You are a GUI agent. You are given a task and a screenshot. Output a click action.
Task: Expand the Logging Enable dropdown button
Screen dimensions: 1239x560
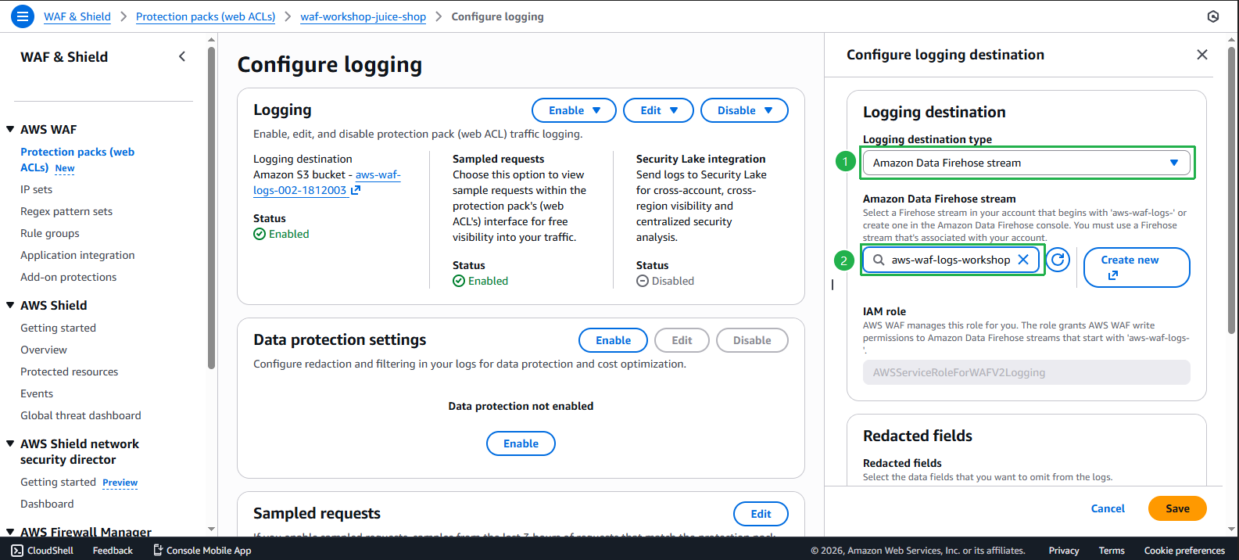point(574,110)
